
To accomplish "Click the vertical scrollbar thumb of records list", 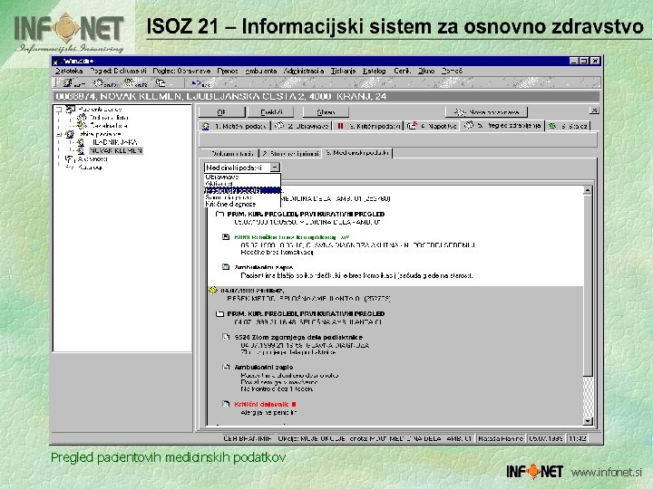I will click(587, 285).
